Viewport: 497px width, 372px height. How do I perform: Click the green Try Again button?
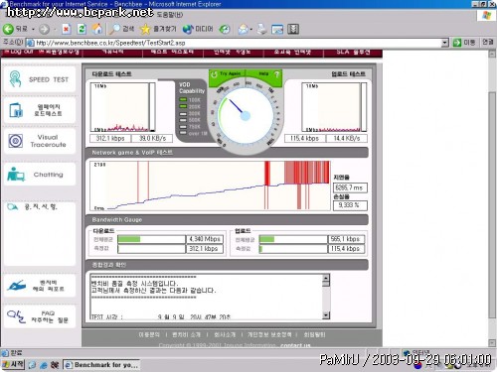[227, 74]
